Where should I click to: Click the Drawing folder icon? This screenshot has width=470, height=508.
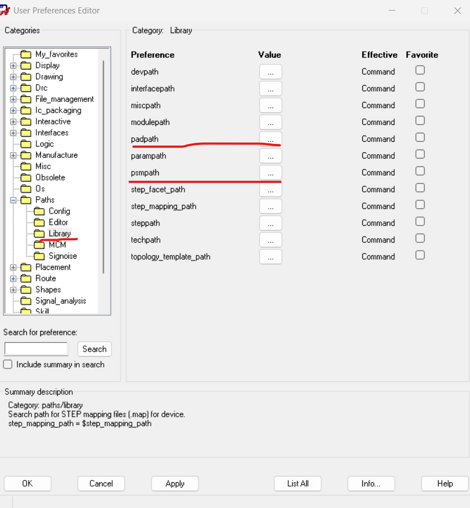[26, 77]
